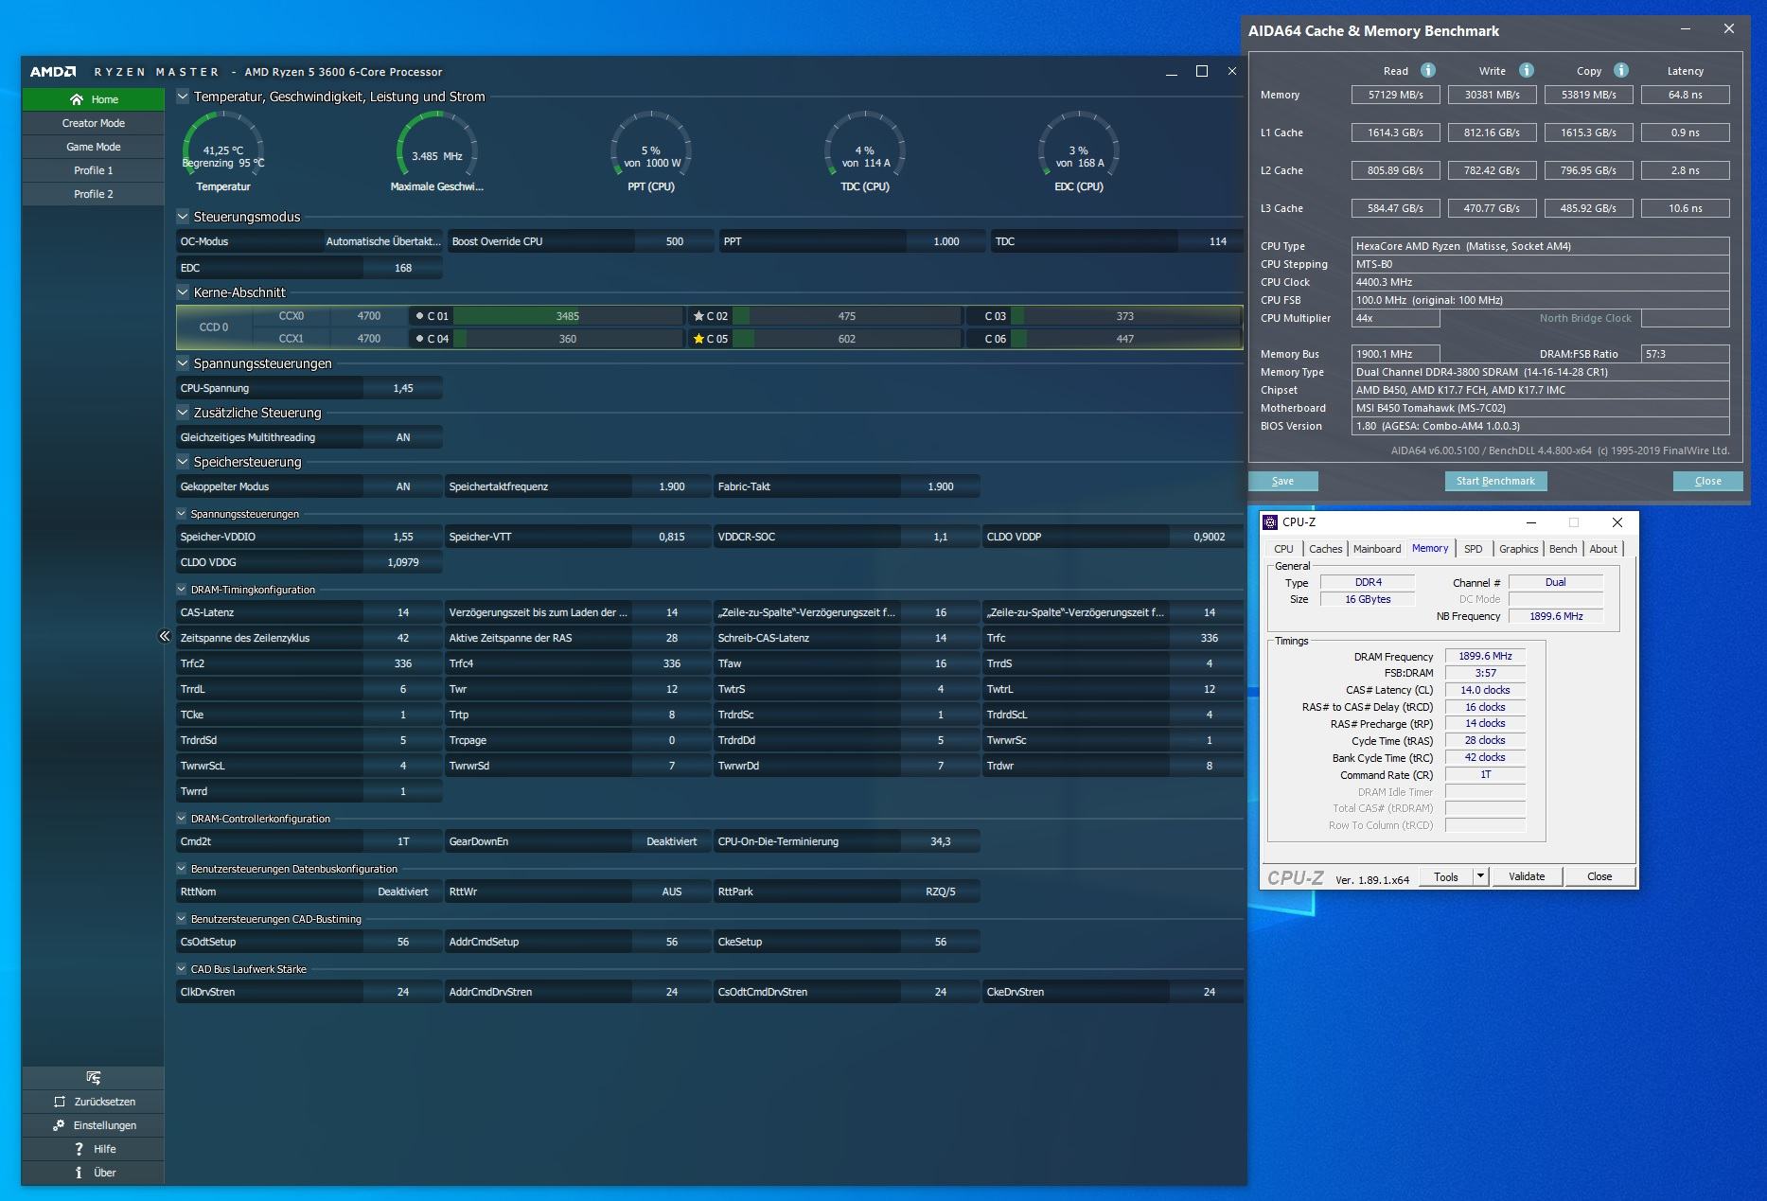Click the Zurücksetzen reset icon

click(60, 1102)
